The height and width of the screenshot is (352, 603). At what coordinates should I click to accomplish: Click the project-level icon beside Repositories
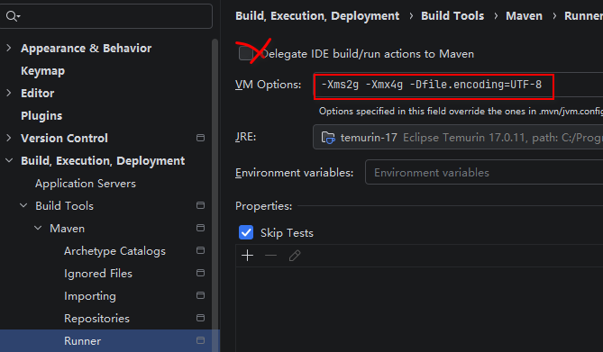click(x=200, y=318)
